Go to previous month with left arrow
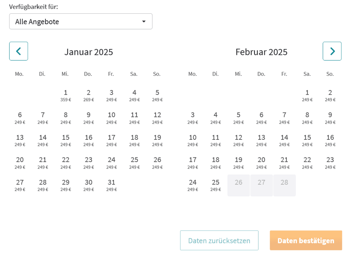The width and height of the screenshot is (360, 255). point(19,51)
